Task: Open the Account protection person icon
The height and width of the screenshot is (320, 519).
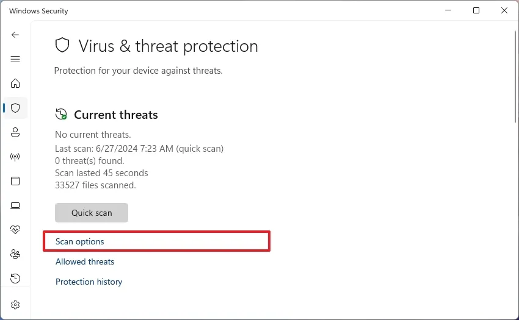Action: tap(15, 132)
